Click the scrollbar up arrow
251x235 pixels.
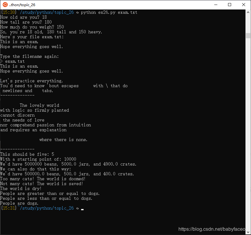tap(248, 12)
